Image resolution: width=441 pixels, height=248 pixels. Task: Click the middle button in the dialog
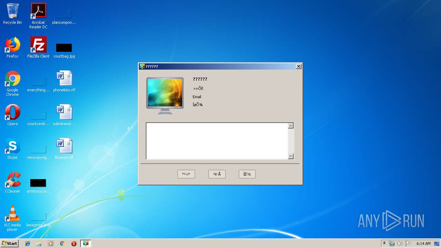pos(217,174)
